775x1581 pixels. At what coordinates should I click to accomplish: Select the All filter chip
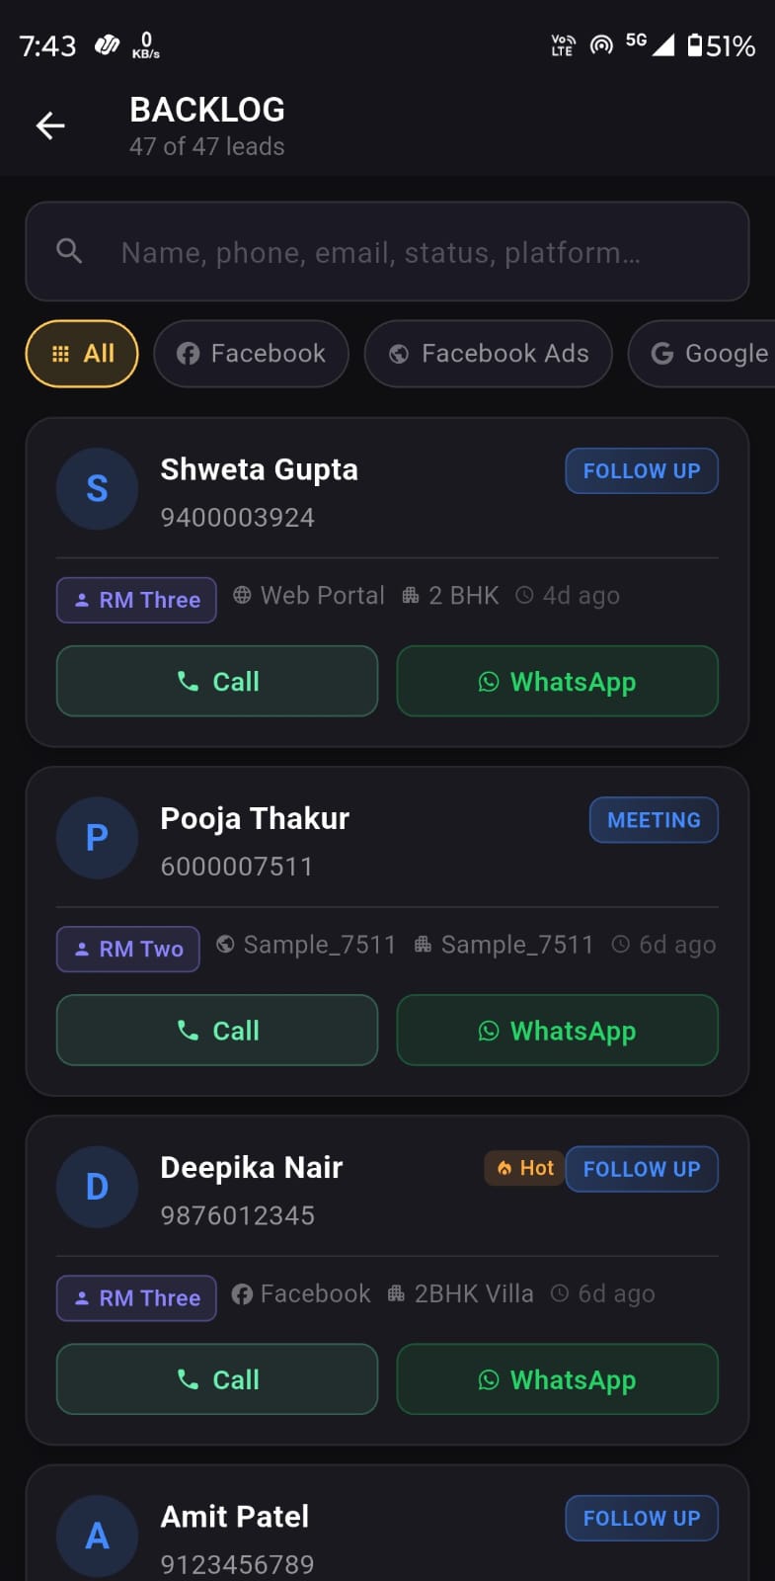pos(82,354)
